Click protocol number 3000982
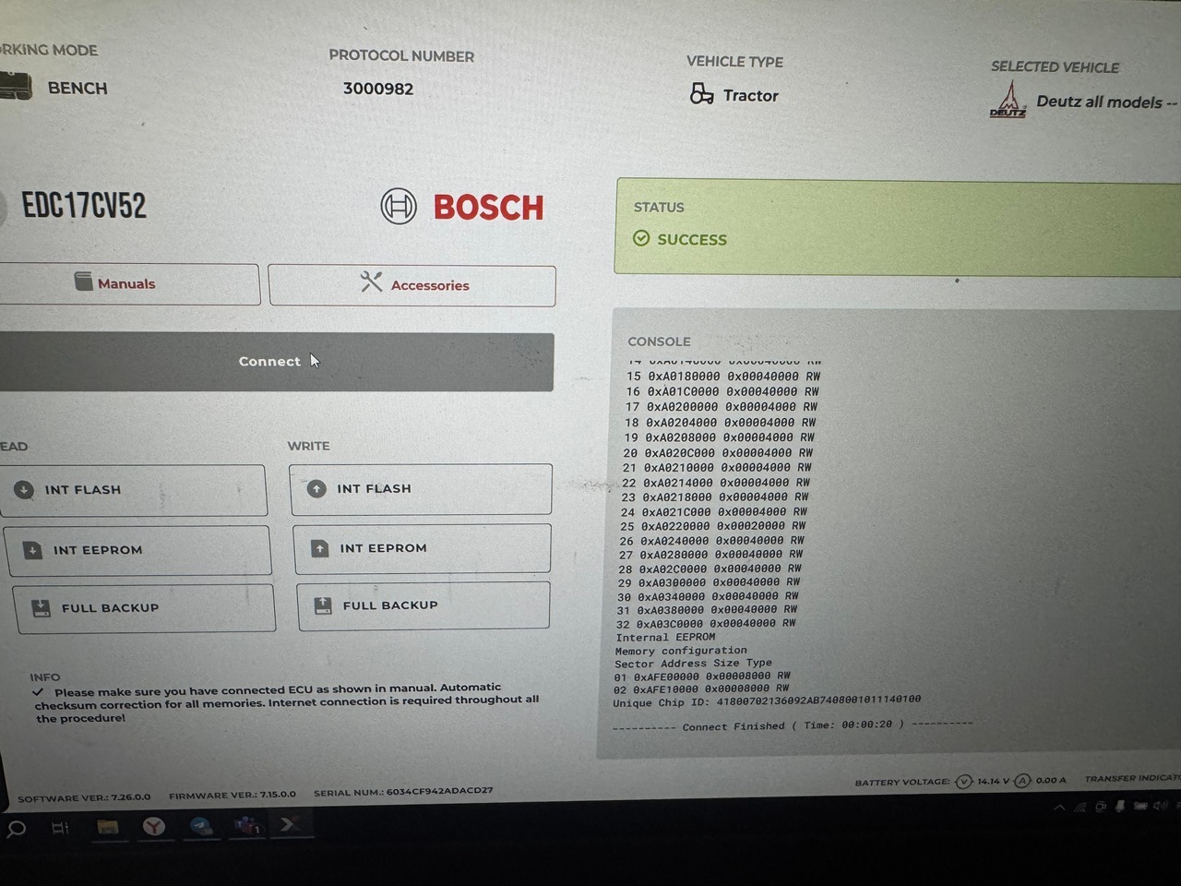This screenshot has height=886, width=1181. click(x=378, y=89)
